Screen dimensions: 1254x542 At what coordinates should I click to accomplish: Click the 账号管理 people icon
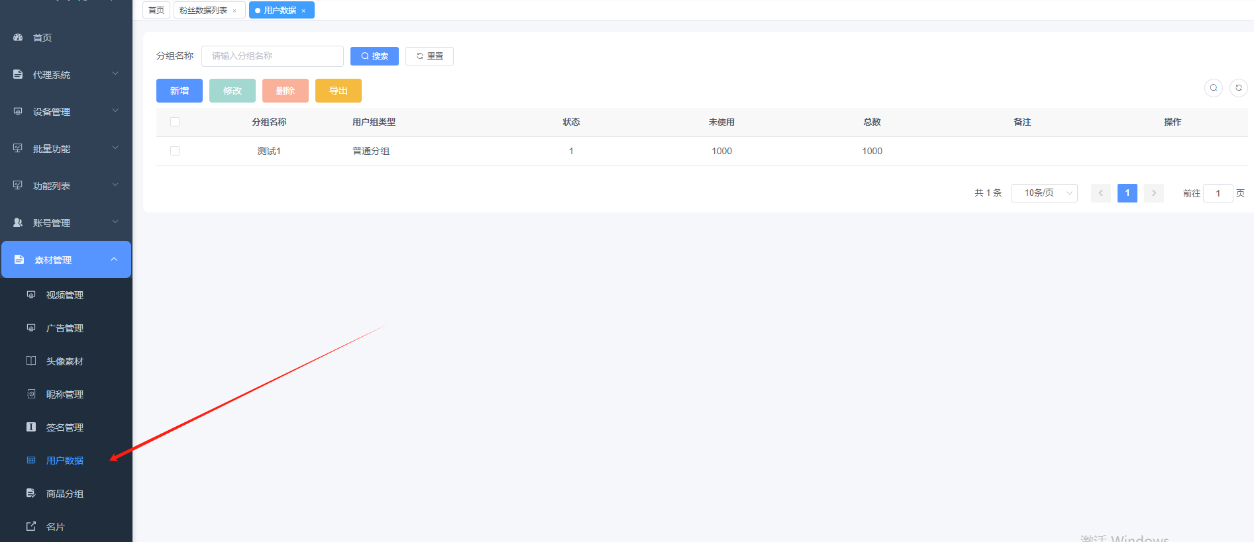(x=18, y=222)
